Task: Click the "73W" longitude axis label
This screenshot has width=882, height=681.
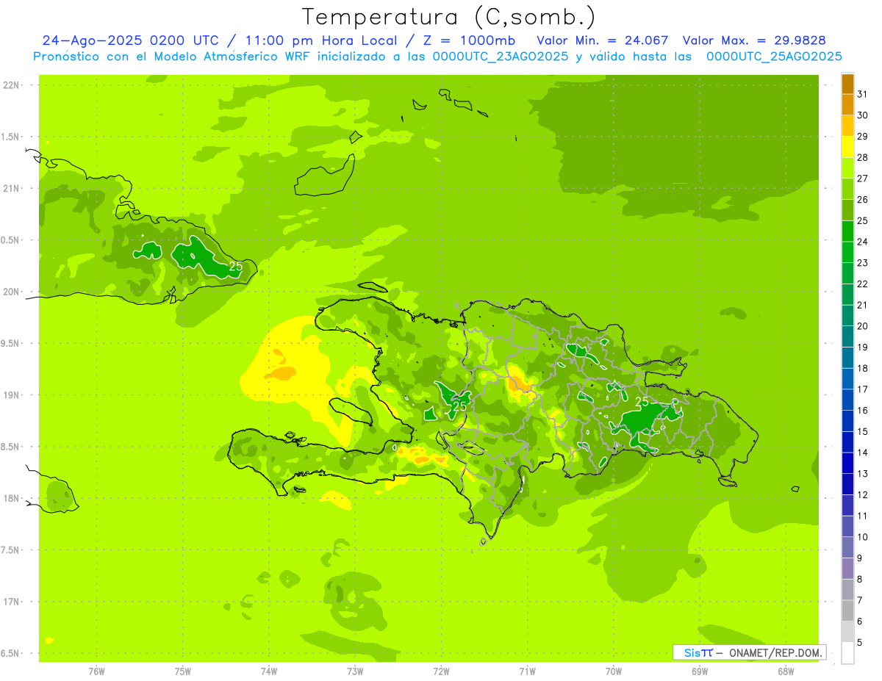Action: click(x=355, y=671)
